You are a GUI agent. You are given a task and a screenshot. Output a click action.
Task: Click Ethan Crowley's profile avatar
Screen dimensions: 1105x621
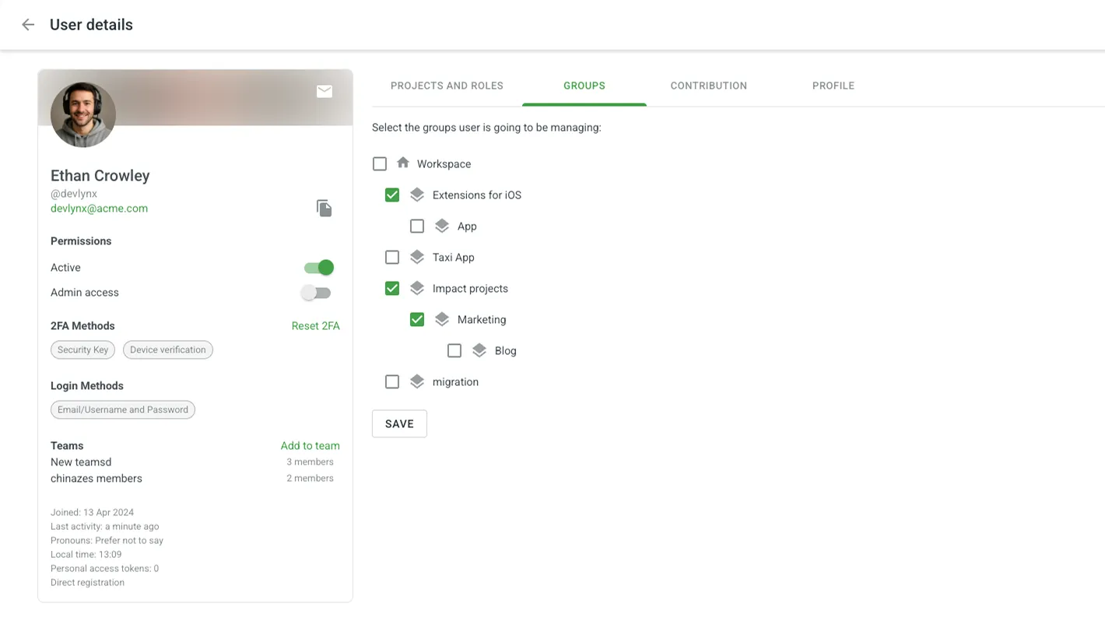(x=83, y=114)
